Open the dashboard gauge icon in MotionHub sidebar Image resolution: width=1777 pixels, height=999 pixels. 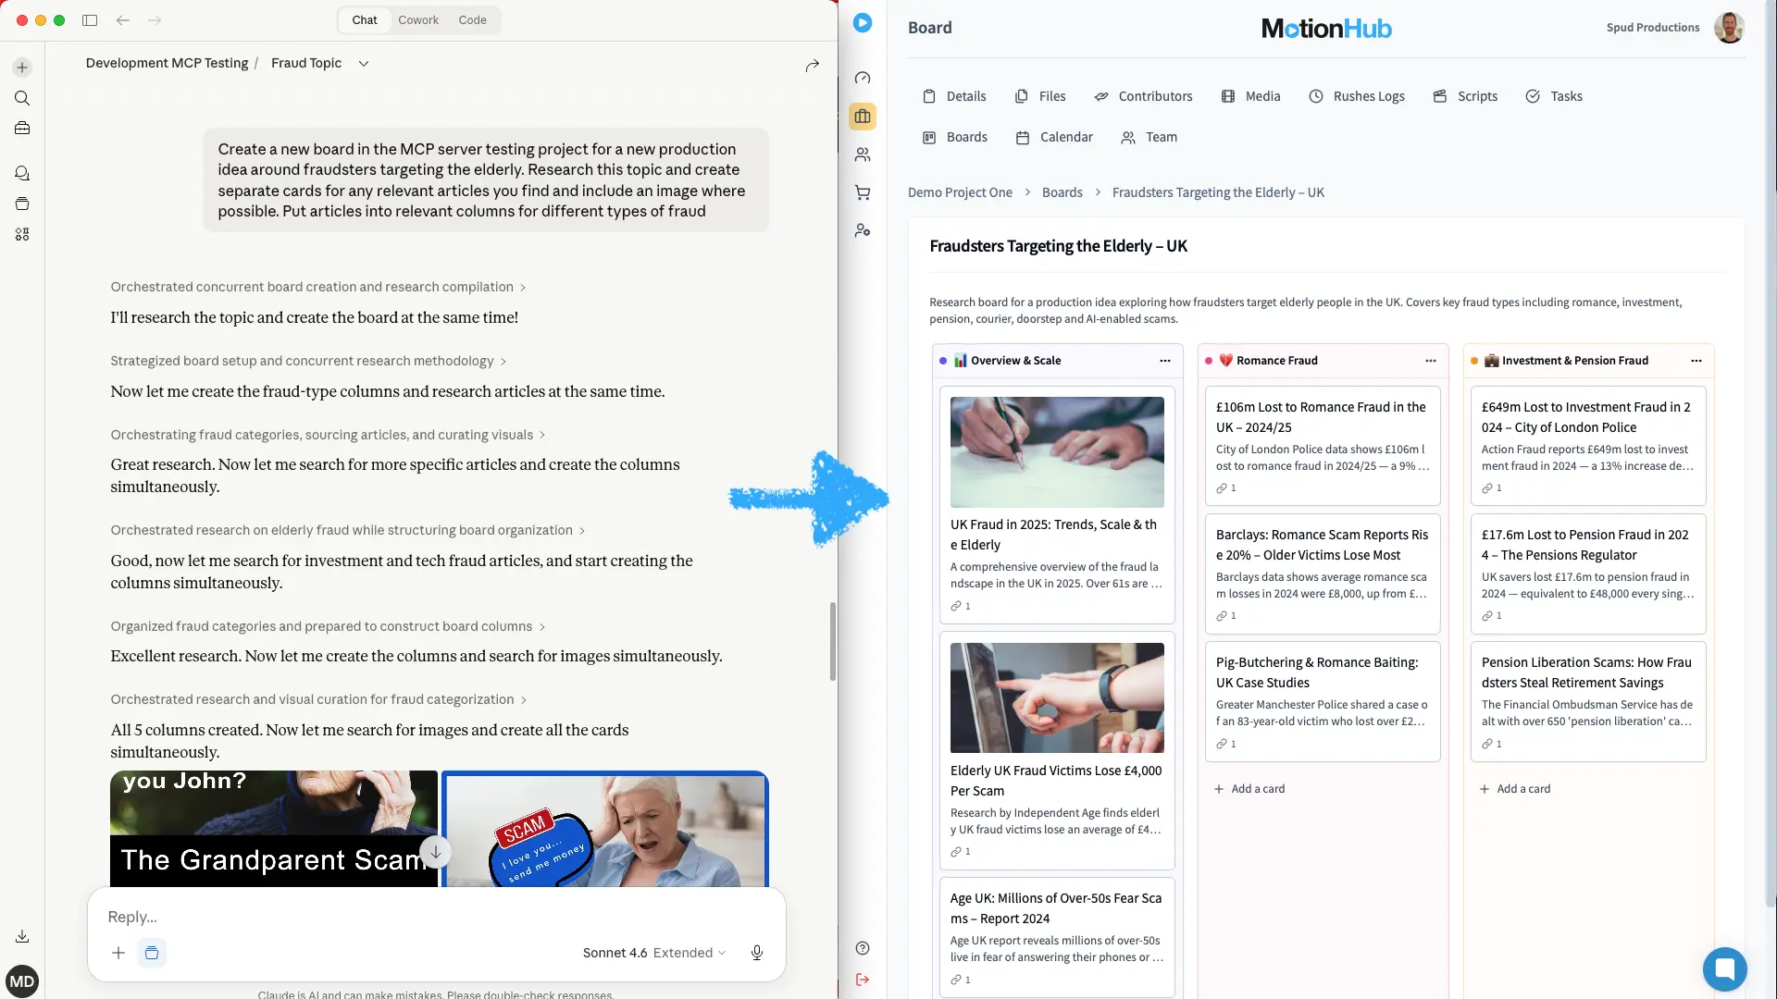pos(863,79)
